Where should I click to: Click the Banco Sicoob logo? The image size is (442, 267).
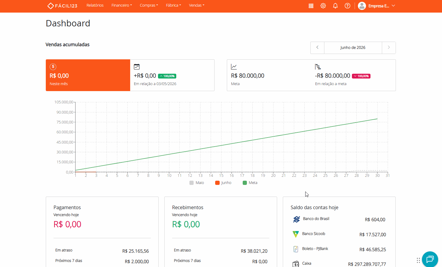tap(296, 234)
